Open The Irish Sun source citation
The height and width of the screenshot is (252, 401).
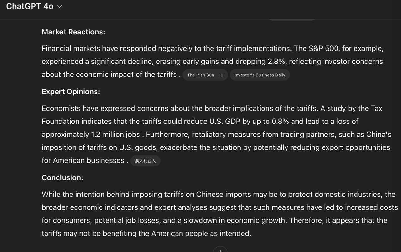pos(200,75)
